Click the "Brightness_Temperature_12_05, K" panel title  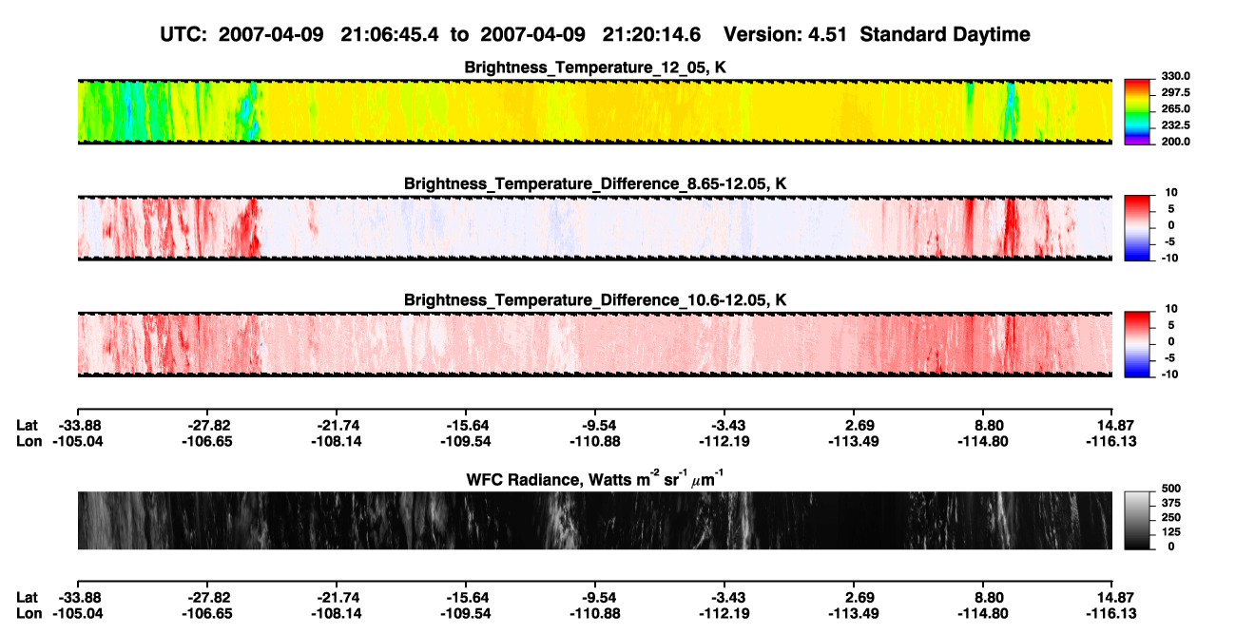coord(596,67)
